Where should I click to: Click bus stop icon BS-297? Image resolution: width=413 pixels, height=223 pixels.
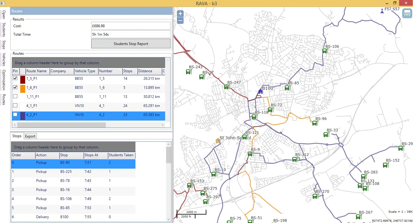point(206,201)
